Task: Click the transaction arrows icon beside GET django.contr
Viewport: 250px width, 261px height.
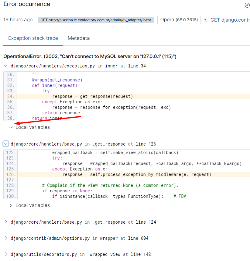Action: tap(206, 20)
